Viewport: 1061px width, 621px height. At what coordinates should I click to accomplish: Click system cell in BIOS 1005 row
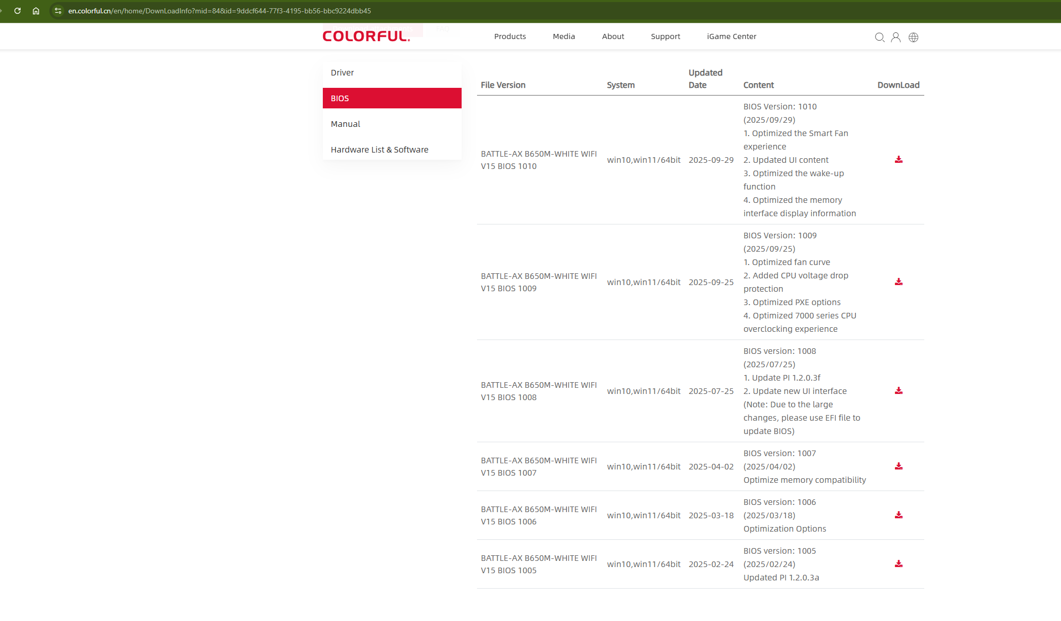click(644, 564)
